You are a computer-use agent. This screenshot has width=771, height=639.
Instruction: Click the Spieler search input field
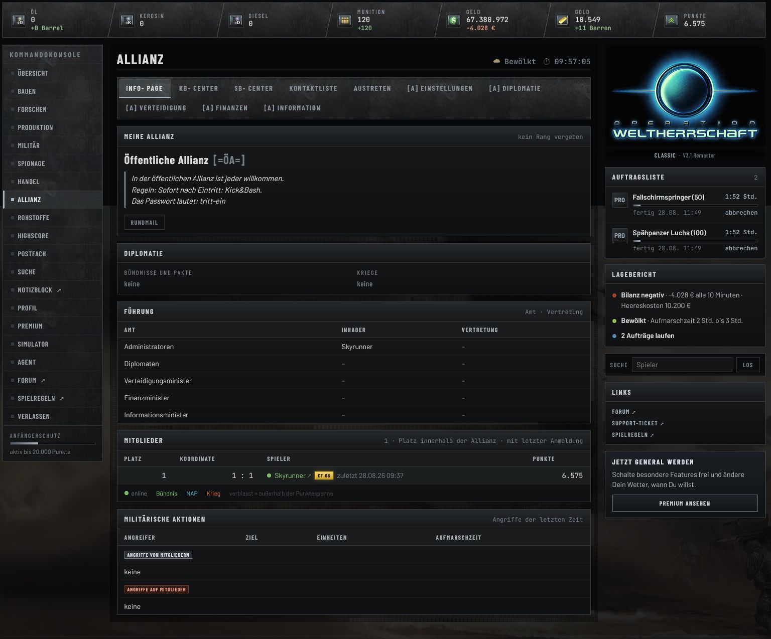pos(682,365)
